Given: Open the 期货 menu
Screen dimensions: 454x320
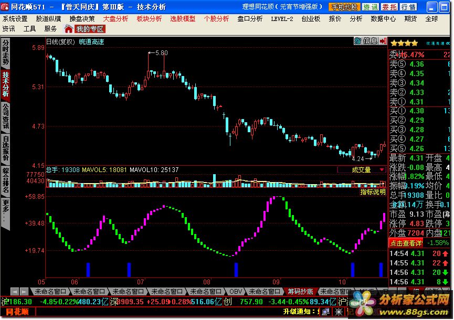Looking at the screenshot, I should point(410,19).
